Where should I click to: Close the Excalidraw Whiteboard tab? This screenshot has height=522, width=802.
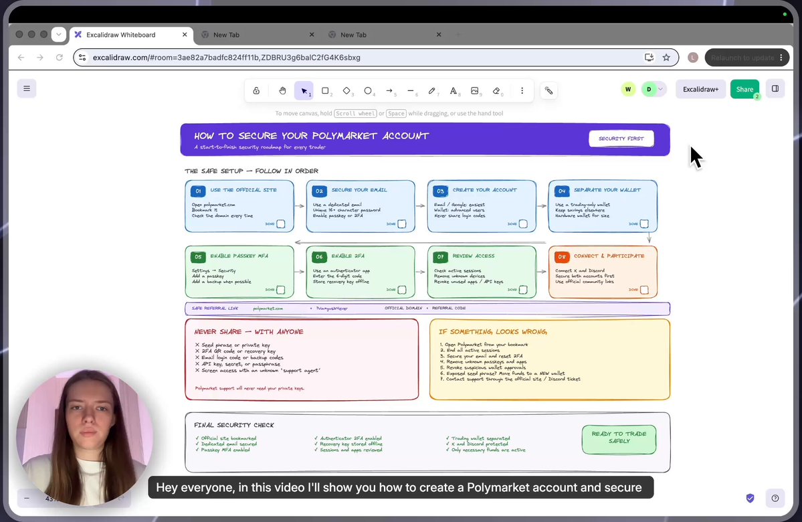click(185, 35)
